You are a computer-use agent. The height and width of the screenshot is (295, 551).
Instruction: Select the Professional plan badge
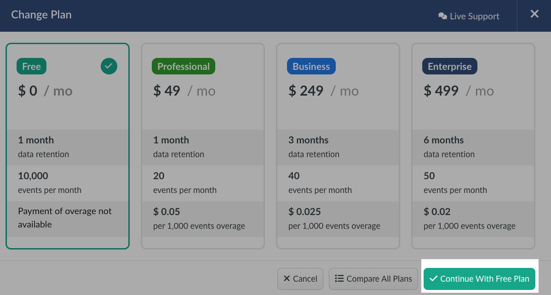click(184, 66)
